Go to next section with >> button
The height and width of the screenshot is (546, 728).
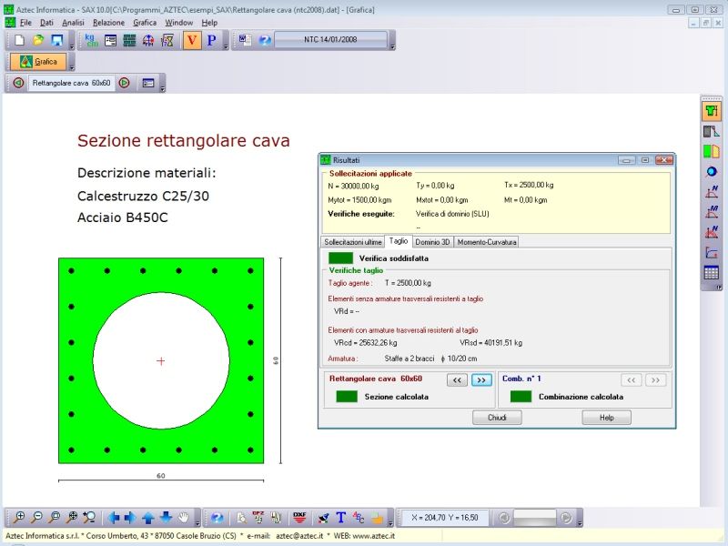pos(481,380)
